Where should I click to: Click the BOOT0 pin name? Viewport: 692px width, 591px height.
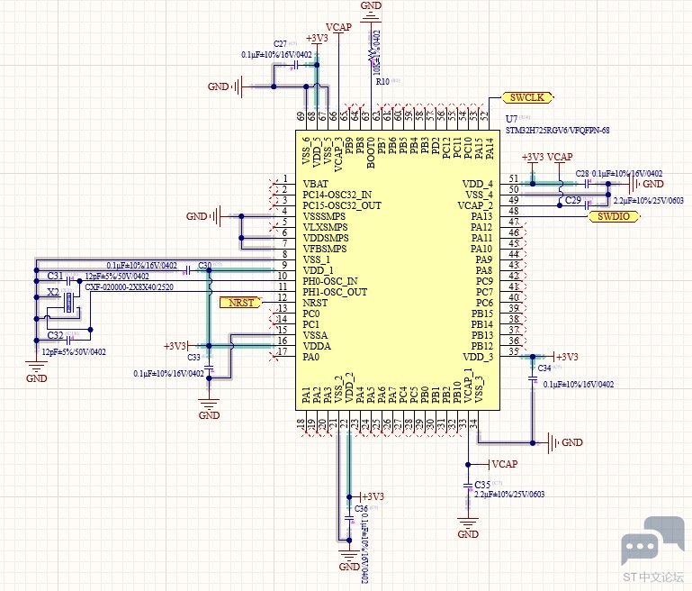coord(371,152)
